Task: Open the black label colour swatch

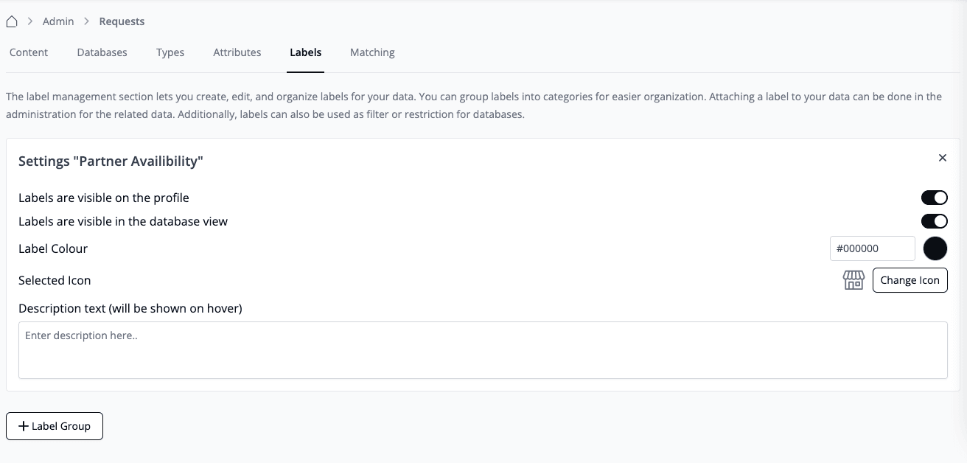Action: [935, 248]
